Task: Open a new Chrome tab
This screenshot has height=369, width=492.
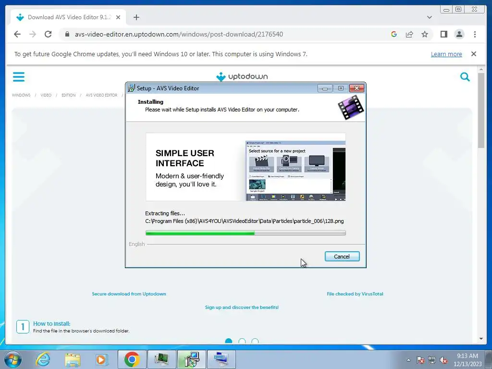Action: 136,17
